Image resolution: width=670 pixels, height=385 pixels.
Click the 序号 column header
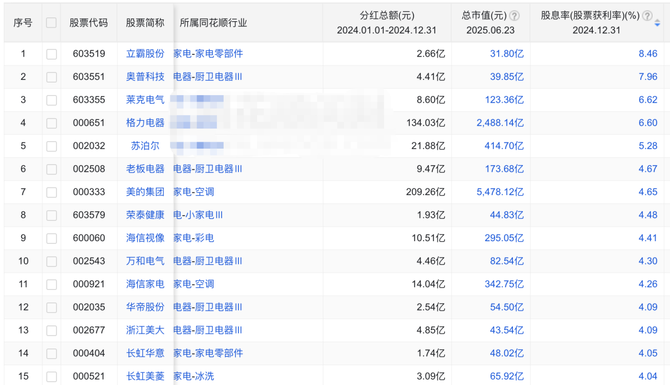coord(23,23)
